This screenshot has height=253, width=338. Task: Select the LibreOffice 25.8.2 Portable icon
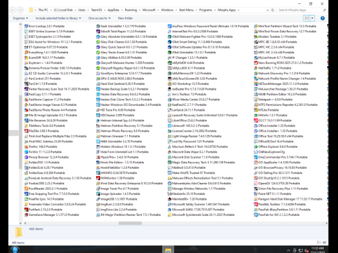point(170,121)
